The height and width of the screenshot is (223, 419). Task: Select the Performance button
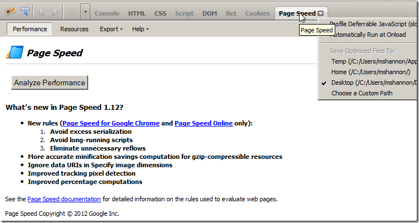click(x=30, y=29)
